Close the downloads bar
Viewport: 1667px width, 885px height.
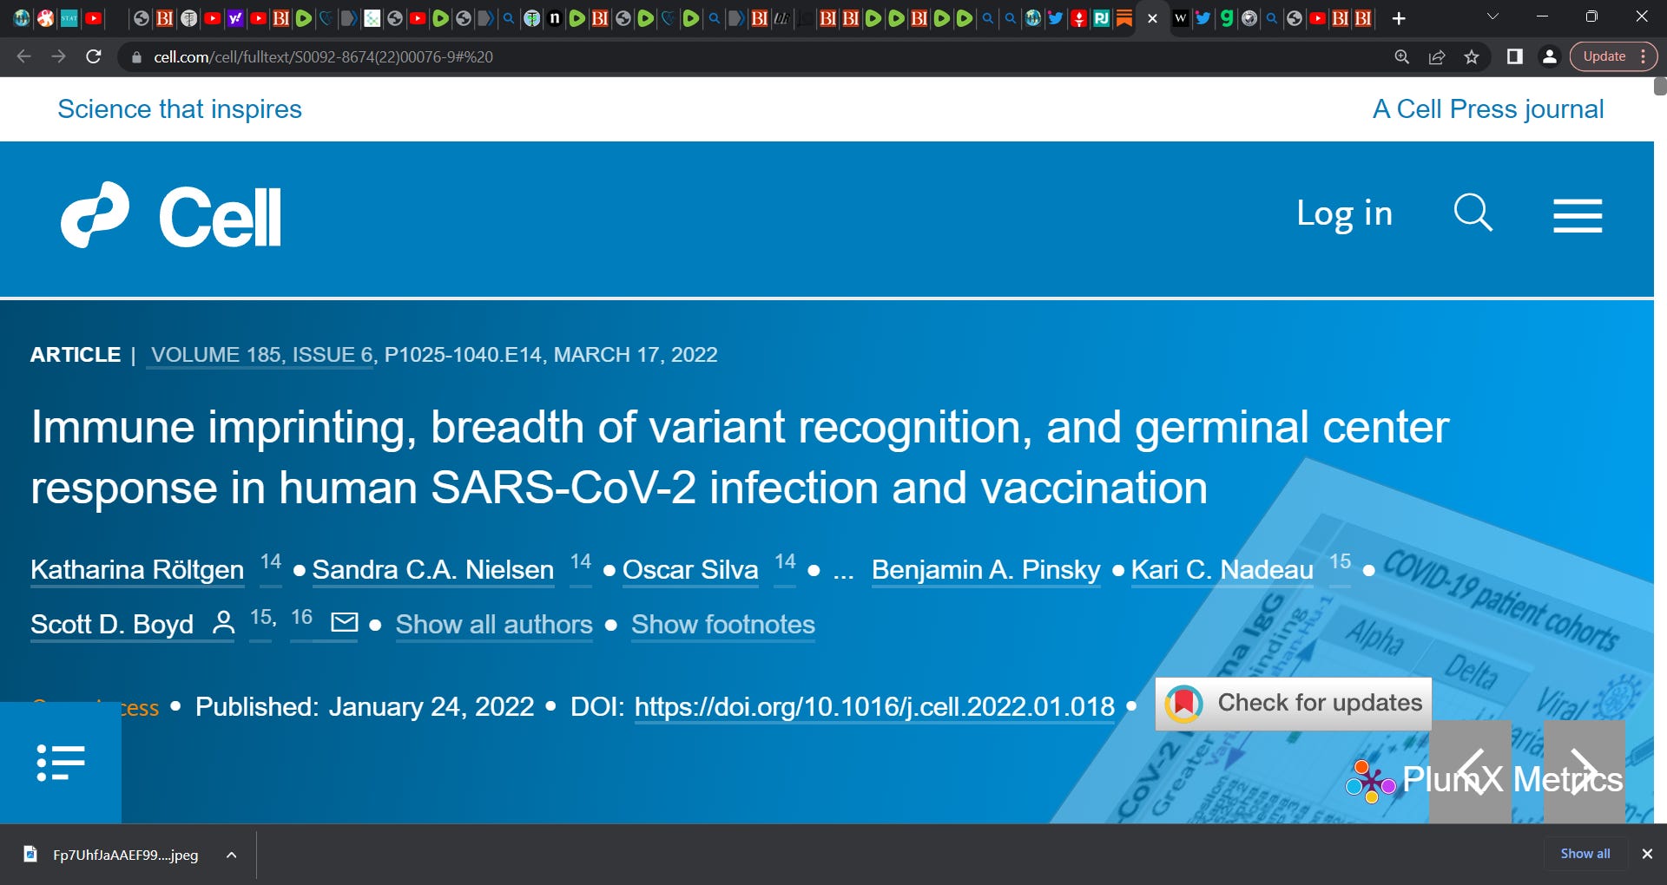coord(1647,854)
